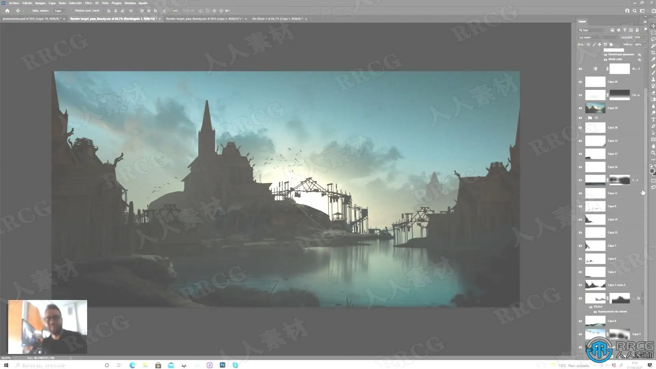Select the Rectangle shape tool
The height and width of the screenshot is (369, 656).
pyautogui.click(x=653, y=139)
